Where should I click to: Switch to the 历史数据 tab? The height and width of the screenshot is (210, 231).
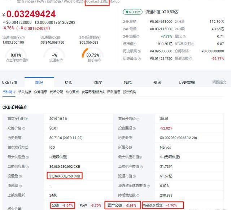[x=187, y=82]
